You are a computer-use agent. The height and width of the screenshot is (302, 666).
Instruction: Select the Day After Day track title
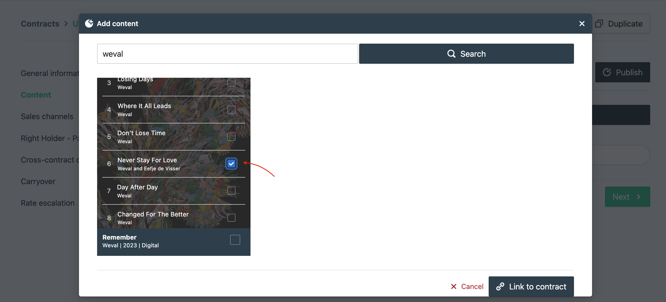click(137, 187)
